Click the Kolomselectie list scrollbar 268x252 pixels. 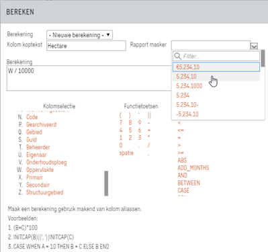[106, 183]
